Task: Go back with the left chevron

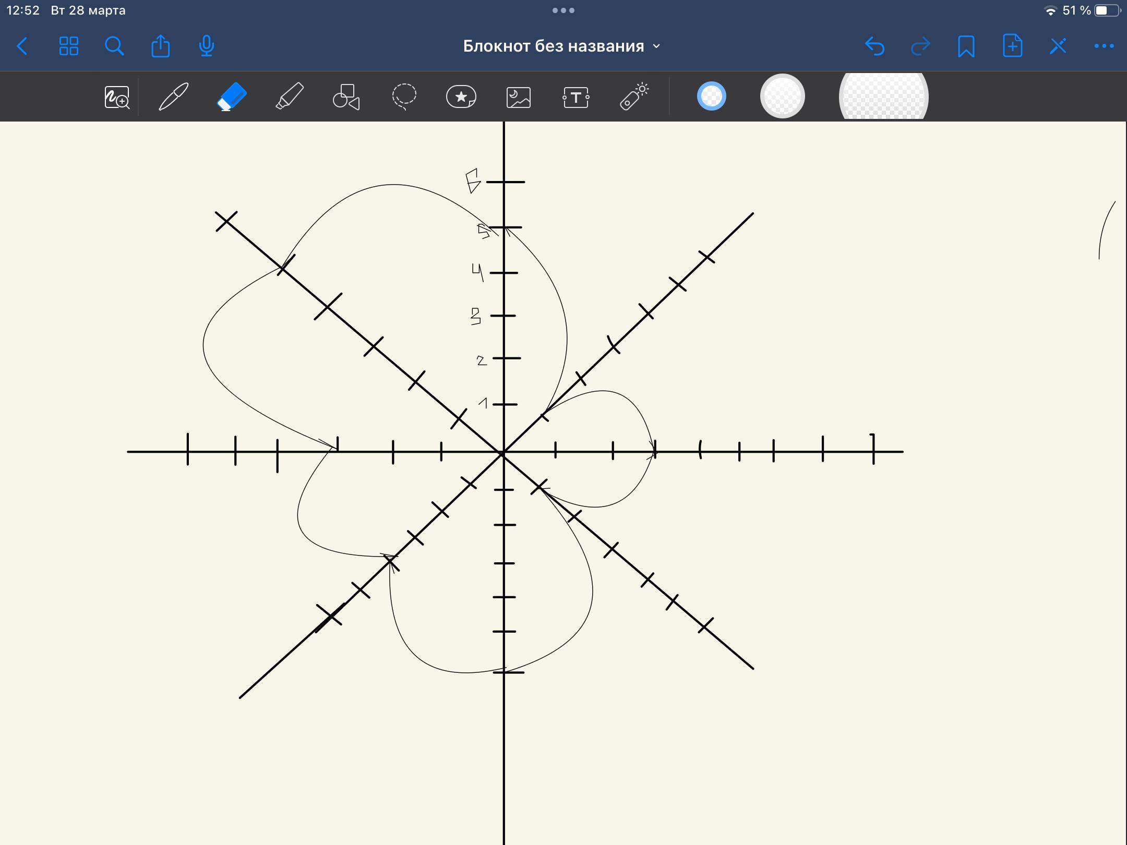Action: pos(22,46)
